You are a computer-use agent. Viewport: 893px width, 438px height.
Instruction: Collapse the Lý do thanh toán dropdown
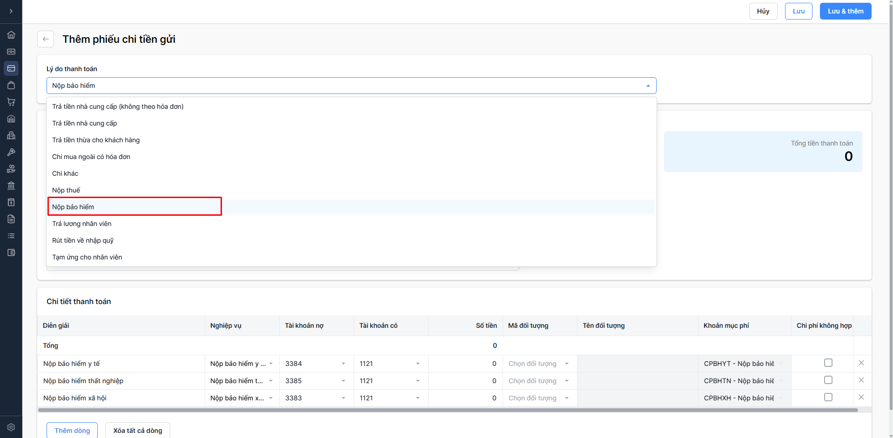coord(648,86)
